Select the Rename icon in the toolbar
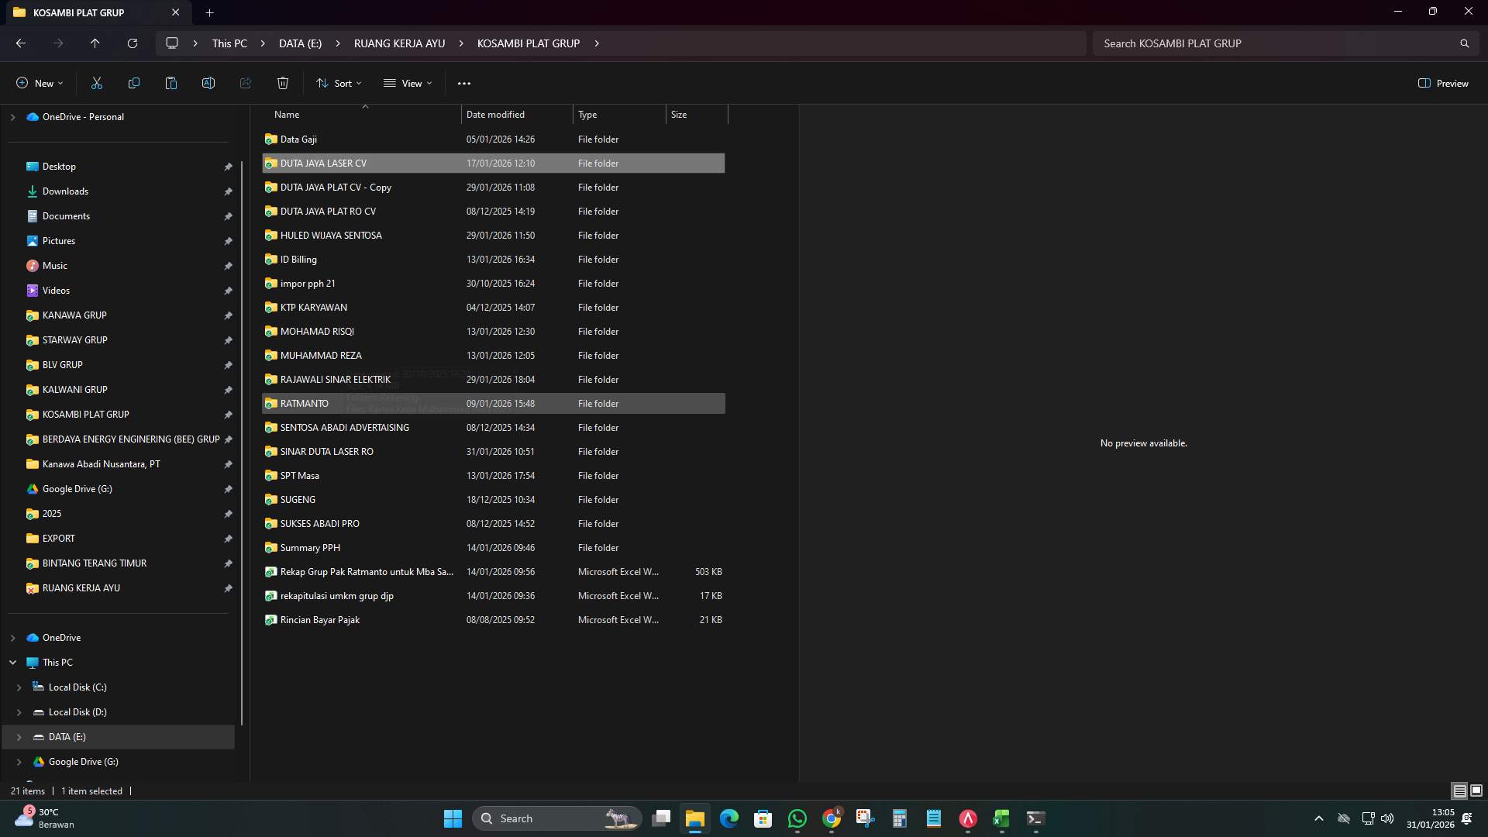The height and width of the screenshot is (837, 1488). 208,83
